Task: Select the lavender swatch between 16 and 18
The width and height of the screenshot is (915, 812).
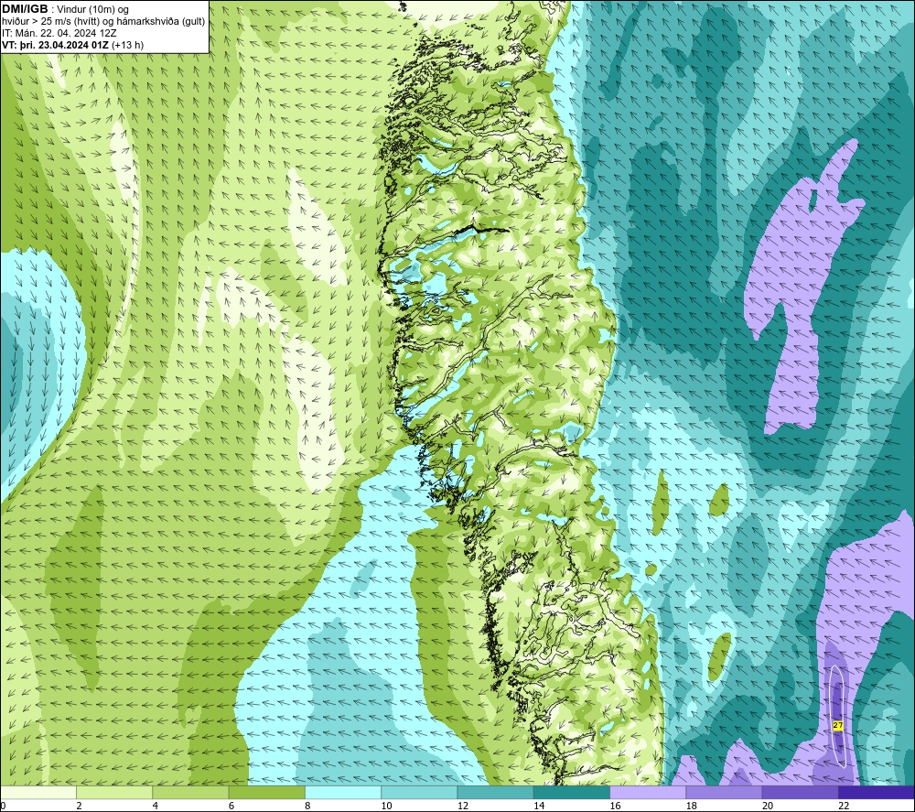Action: [x=648, y=793]
